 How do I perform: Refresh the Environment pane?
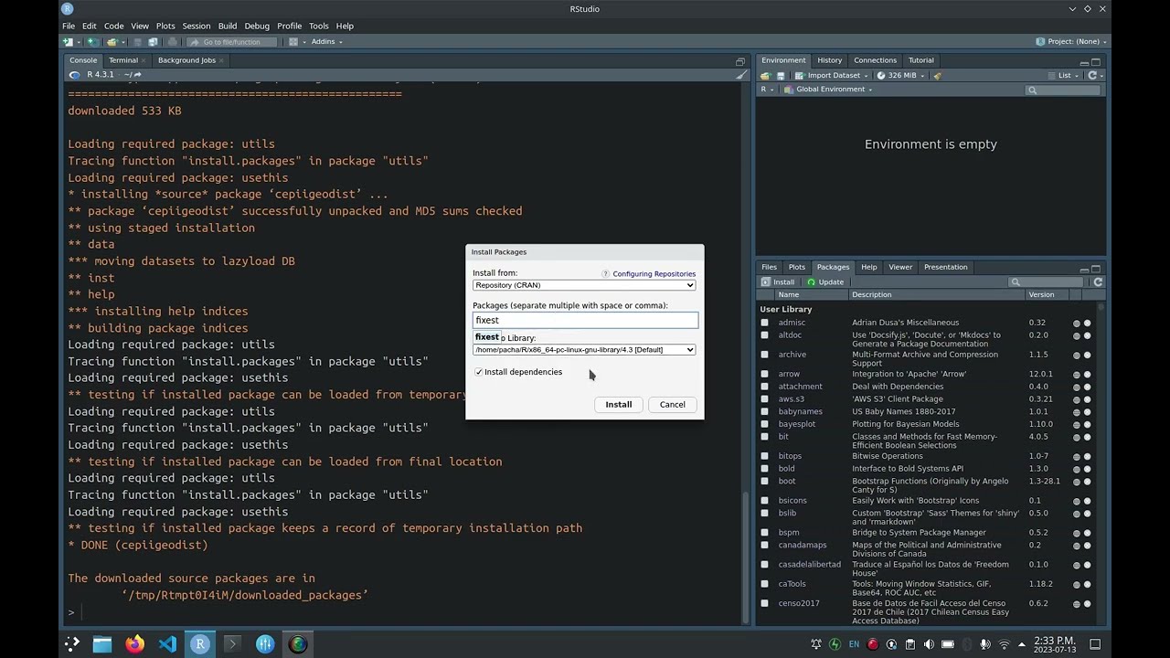tap(1092, 76)
